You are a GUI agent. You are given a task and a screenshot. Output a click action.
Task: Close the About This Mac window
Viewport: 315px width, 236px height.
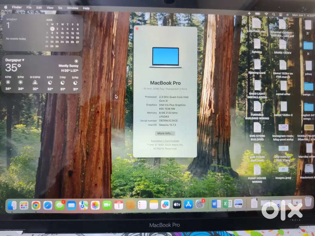[x=137, y=29]
